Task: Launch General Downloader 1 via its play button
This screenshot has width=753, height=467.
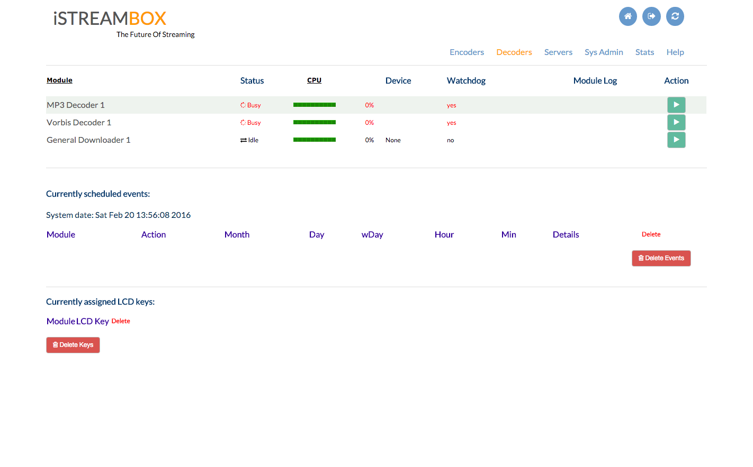Action: pyautogui.click(x=676, y=140)
